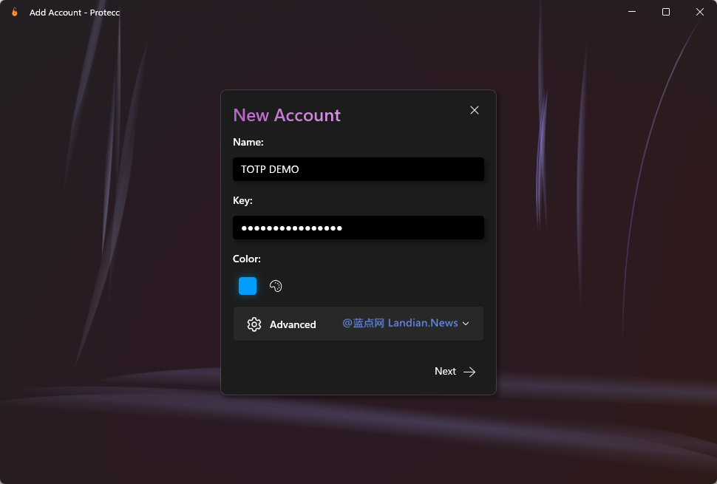Image resolution: width=717 pixels, height=484 pixels.
Task: Click the gear icon beside Advanced
Action: 254,324
